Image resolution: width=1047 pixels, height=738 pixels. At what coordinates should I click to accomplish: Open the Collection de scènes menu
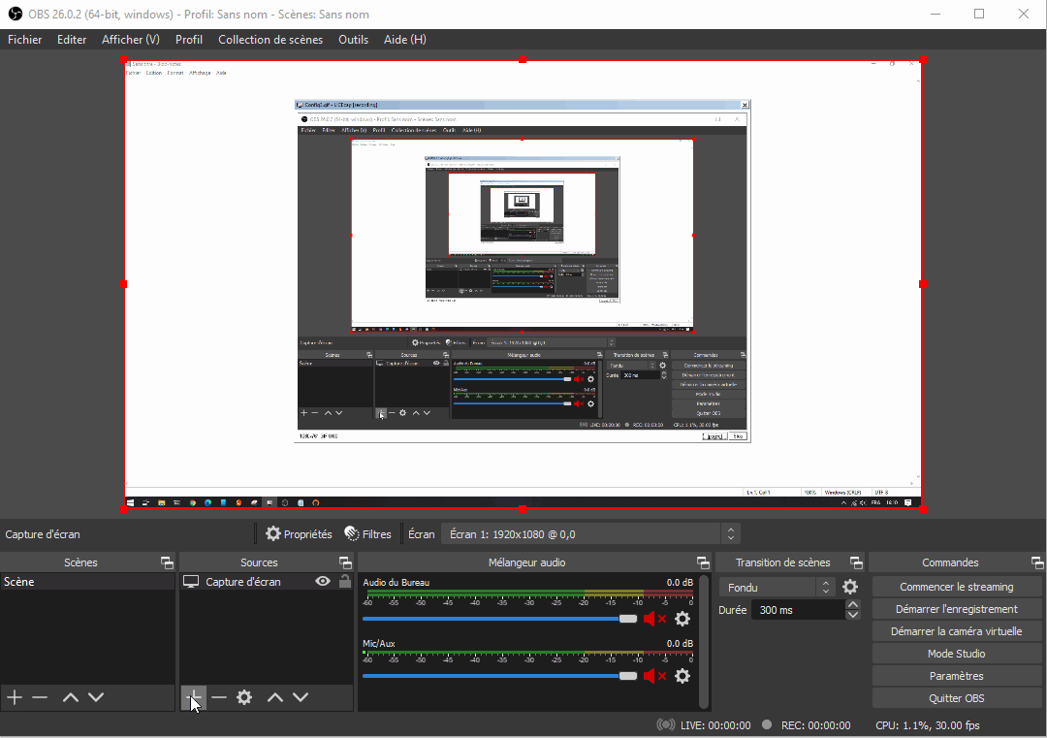pyautogui.click(x=270, y=40)
